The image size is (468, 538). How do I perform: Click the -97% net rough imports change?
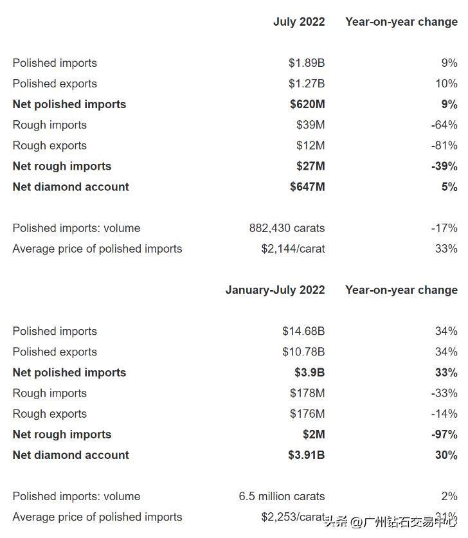point(444,435)
